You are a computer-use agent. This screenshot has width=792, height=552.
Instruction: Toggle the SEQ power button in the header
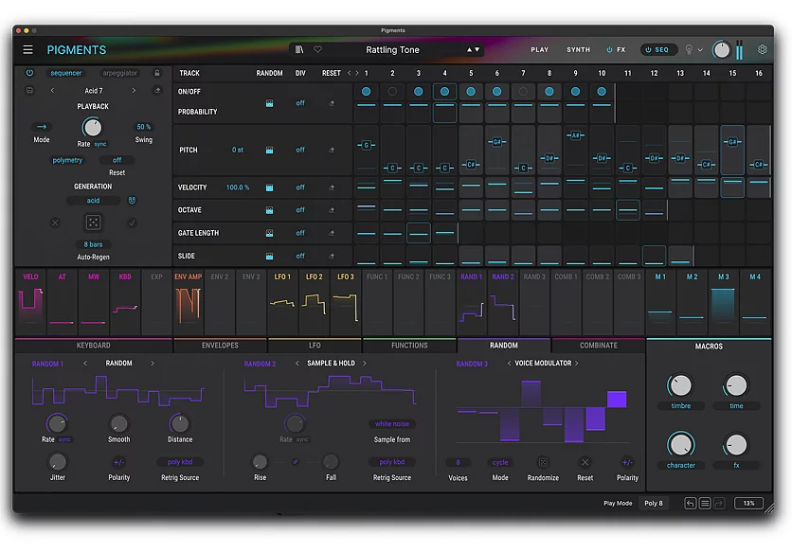click(648, 49)
